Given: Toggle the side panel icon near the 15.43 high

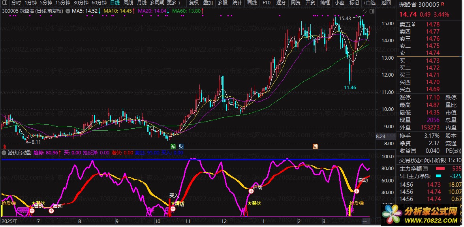Looking at the screenshot, I should pos(372,11).
